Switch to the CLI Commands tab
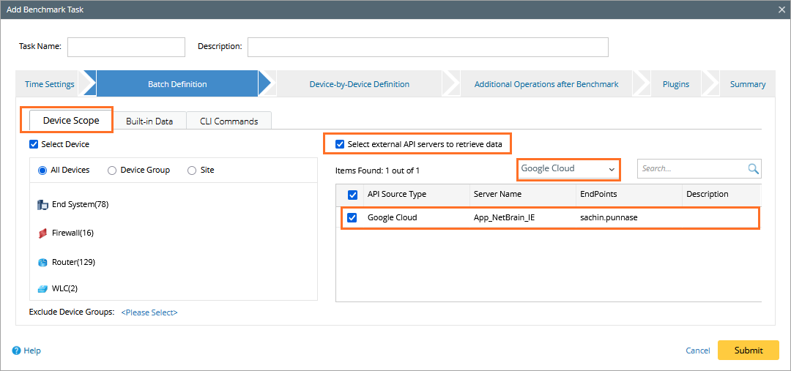Image resolution: width=791 pixels, height=371 pixels. tap(229, 121)
